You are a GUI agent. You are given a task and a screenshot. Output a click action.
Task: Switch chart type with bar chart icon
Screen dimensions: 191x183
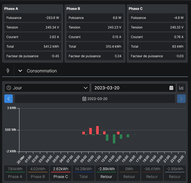181,88
